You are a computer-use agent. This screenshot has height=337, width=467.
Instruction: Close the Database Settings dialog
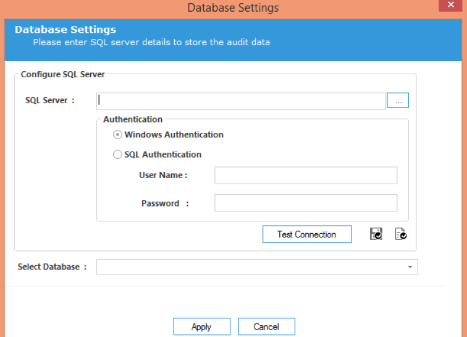(450, 5)
